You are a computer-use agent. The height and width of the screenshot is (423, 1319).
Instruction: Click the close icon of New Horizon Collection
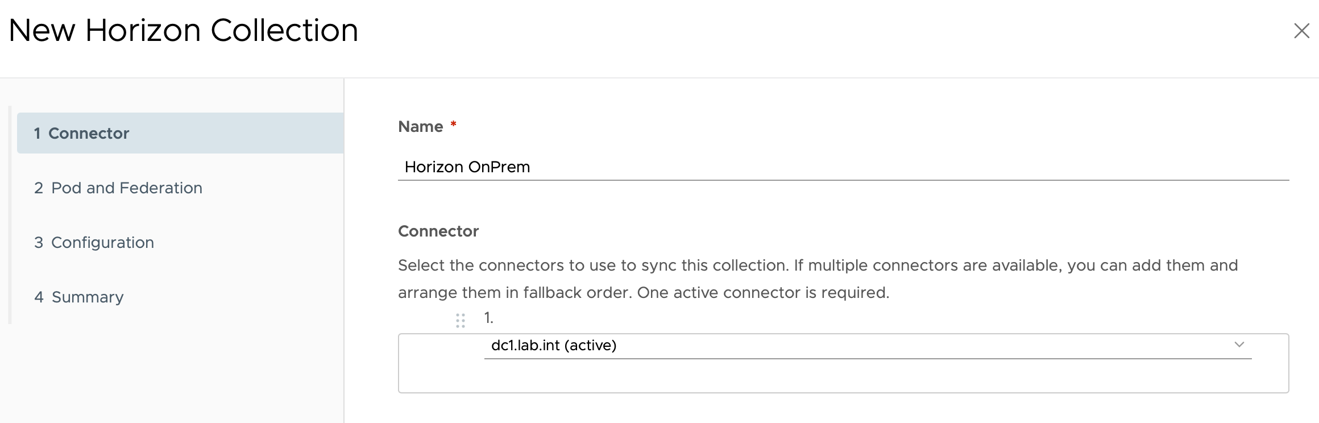pos(1301,31)
